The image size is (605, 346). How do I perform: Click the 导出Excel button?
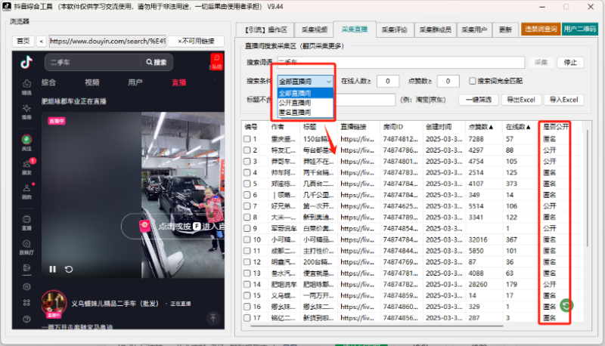tap(521, 100)
